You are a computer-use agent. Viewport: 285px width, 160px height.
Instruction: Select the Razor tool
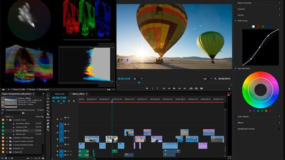point(48,114)
